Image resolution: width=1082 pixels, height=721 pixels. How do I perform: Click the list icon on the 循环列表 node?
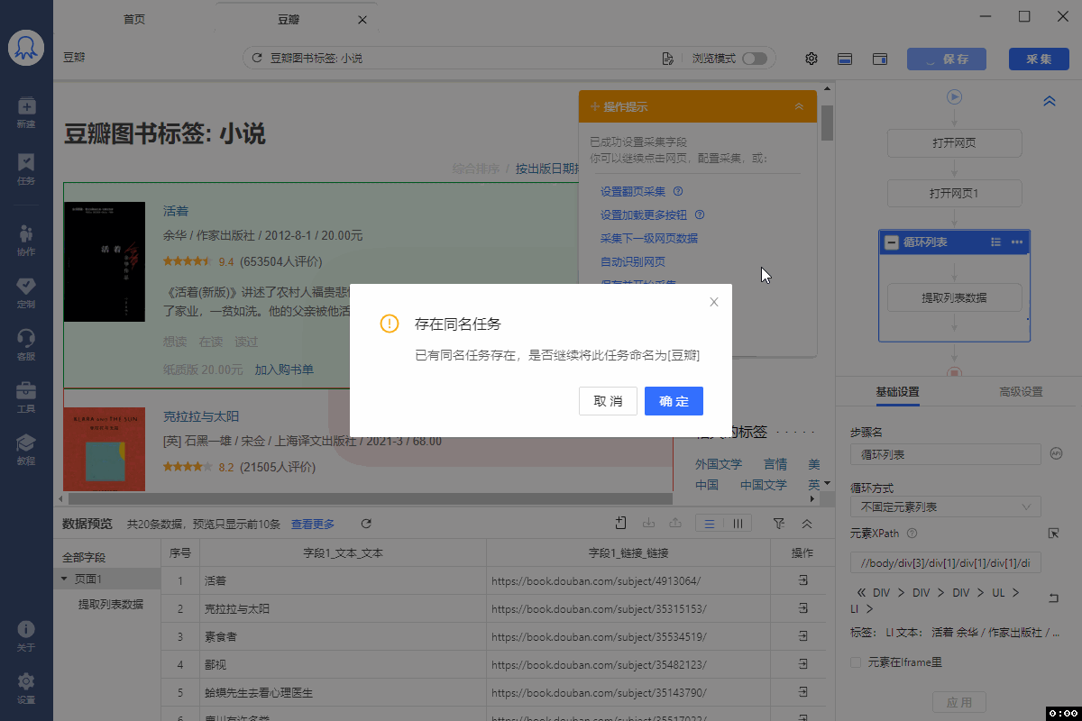coord(996,242)
